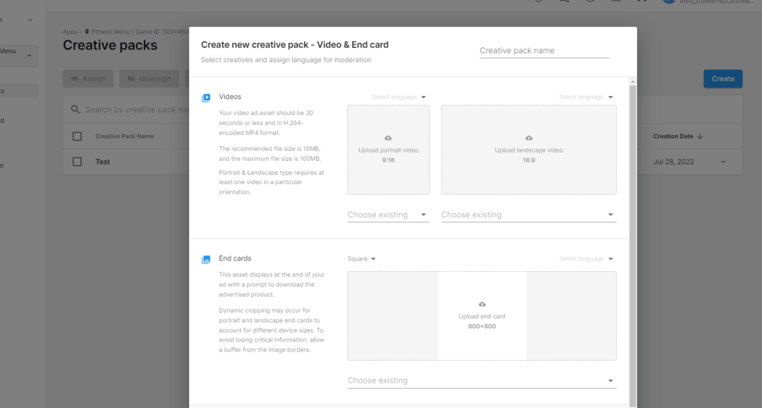Click end card cloud upload icon
Viewport: 762px width, 408px height.
tap(482, 304)
